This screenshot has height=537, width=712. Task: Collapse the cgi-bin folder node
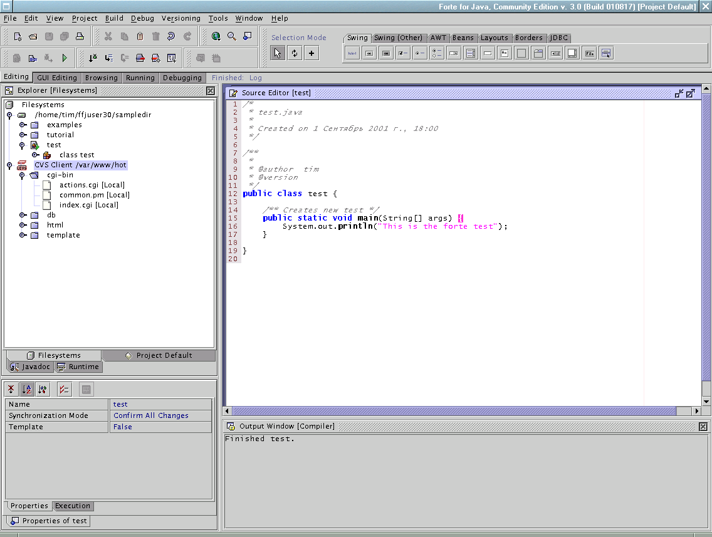pyautogui.click(x=22, y=175)
